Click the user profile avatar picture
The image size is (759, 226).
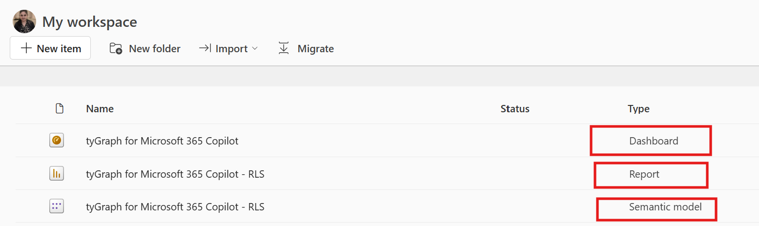[24, 21]
